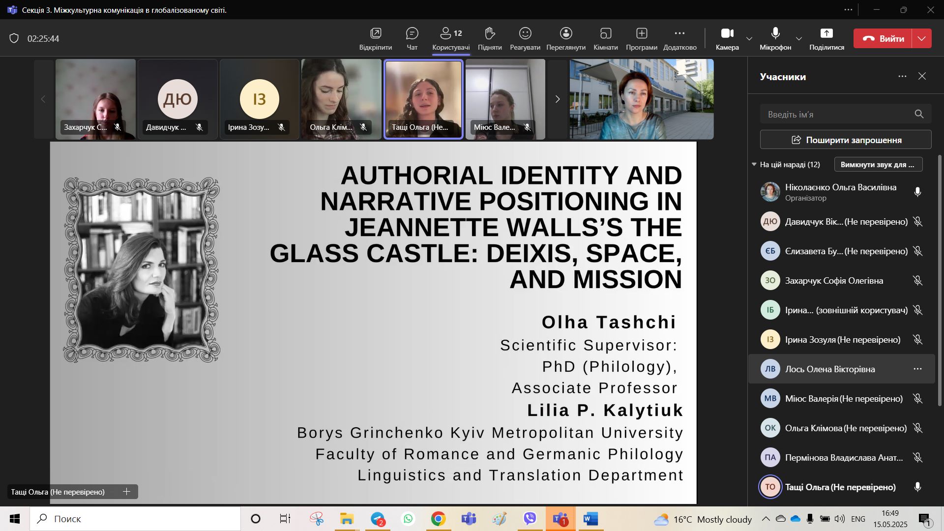
Task: Toggle the Microphone mute button
Action: 775,34
